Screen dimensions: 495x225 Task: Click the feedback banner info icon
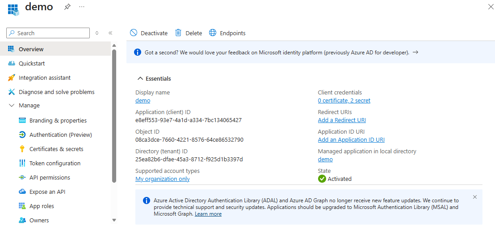pyautogui.click(x=137, y=53)
